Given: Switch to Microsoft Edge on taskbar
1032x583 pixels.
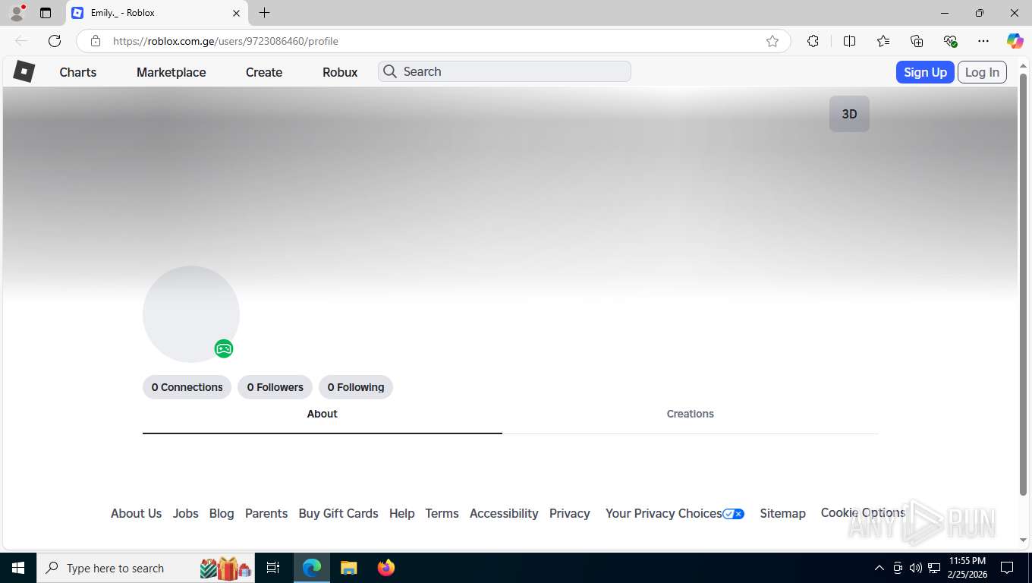Looking at the screenshot, I should tap(312, 568).
